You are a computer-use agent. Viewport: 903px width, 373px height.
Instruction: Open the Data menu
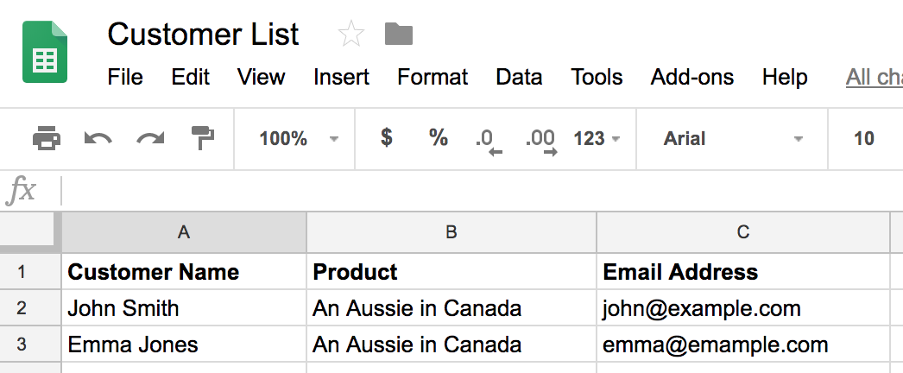click(519, 77)
